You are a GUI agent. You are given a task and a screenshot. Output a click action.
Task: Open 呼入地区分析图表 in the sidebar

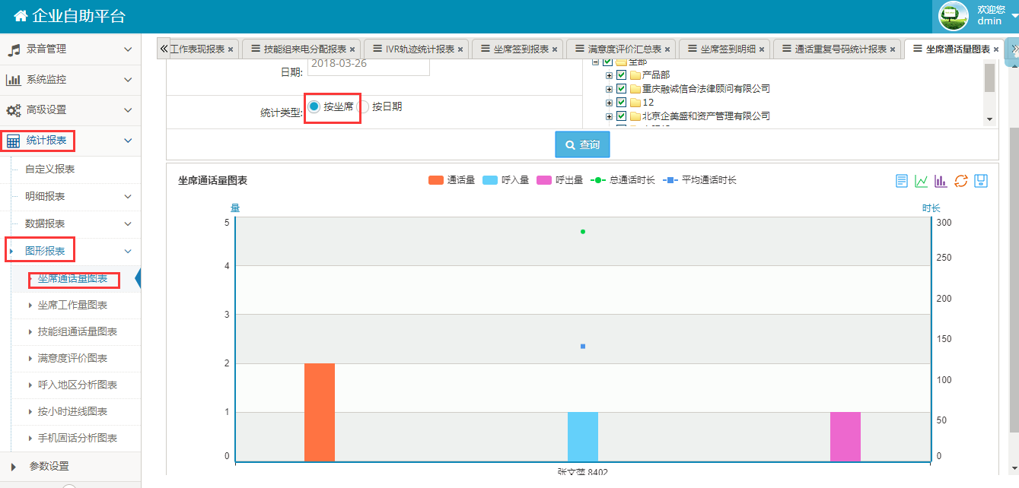point(77,385)
